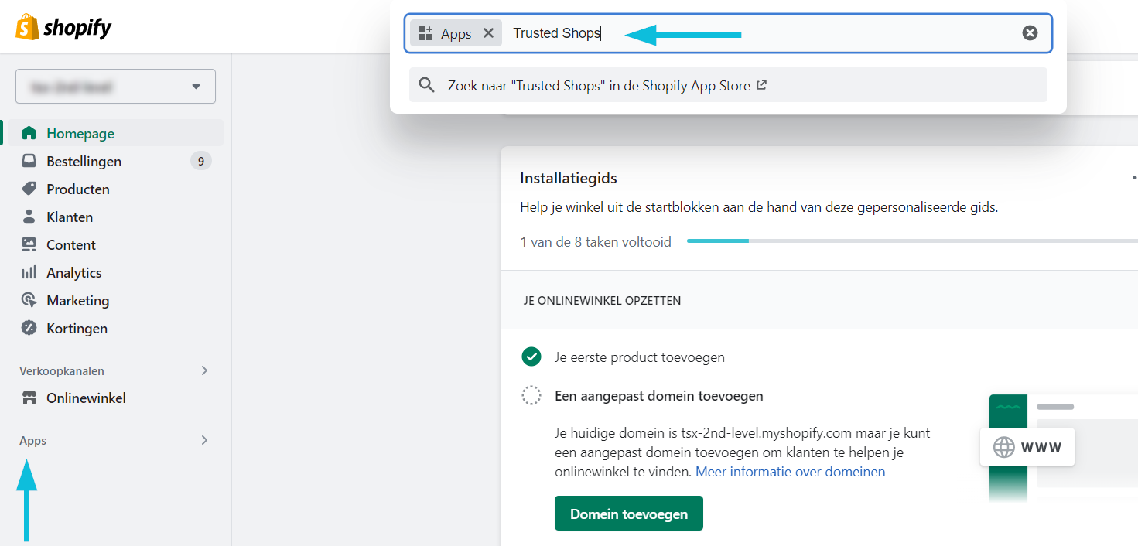The width and height of the screenshot is (1138, 546).
Task: Select 'Een aangepast domein toevoegen' task heading
Action: (659, 396)
